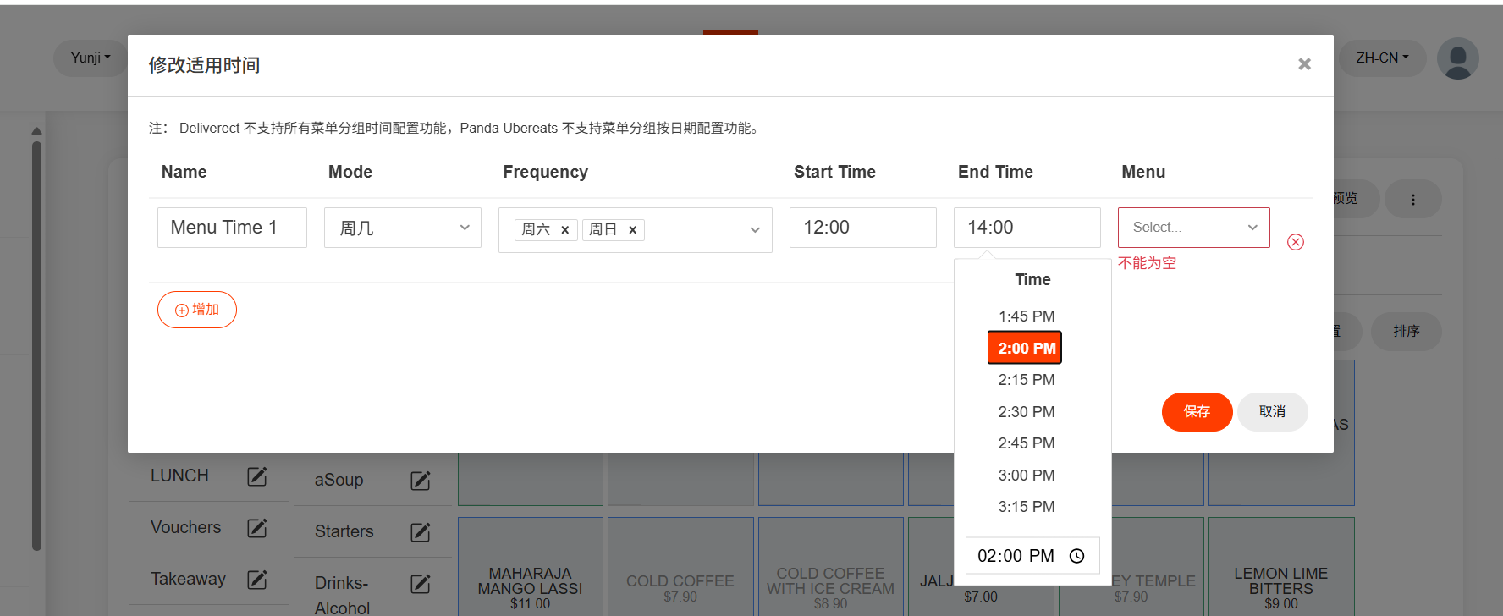Select the Vouchers menu row

point(209,528)
